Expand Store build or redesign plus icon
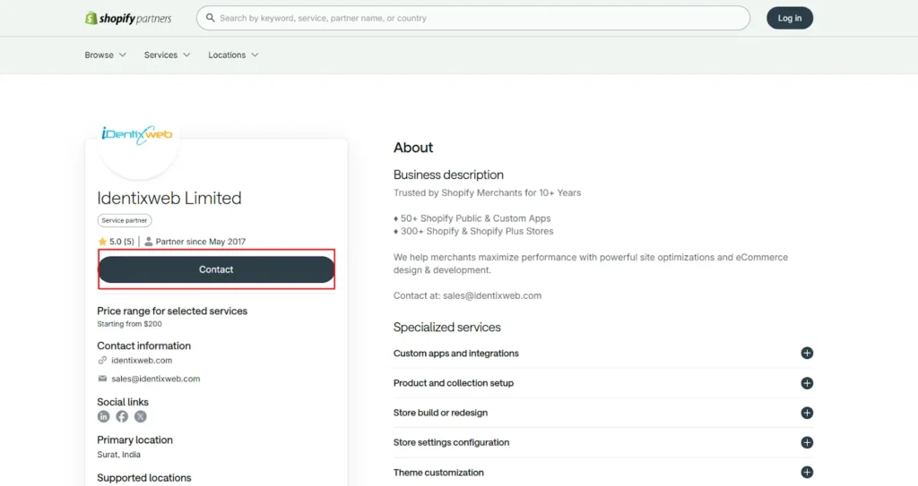Viewport: 918px width, 486px height. tap(807, 413)
